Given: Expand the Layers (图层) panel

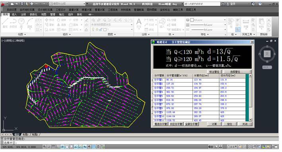Looking at the screenshot, I should click(111, 34).
